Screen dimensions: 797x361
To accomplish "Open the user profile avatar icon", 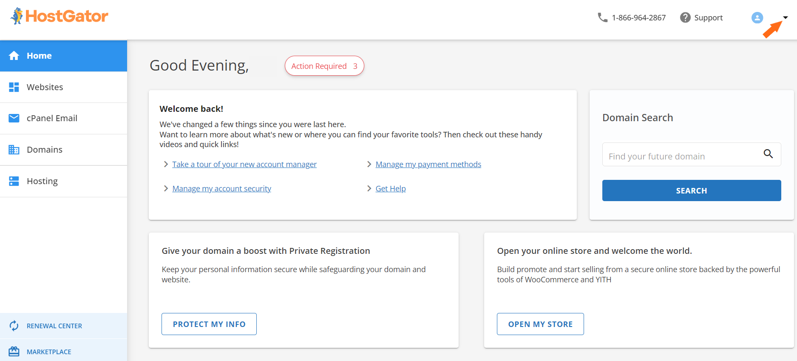I will tap(757, 17).
